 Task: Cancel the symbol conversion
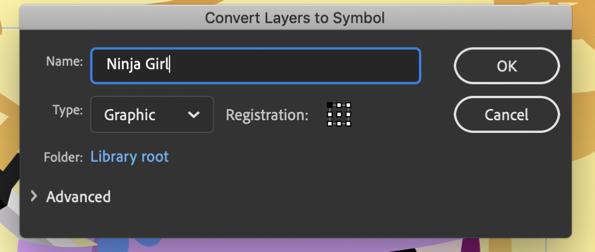(507, 114)
